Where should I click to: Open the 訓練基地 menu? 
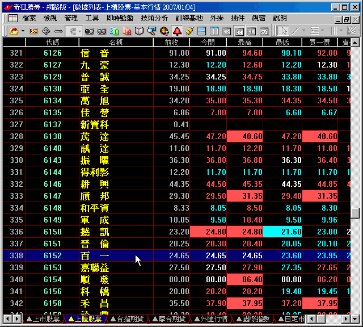coord(189,18)
